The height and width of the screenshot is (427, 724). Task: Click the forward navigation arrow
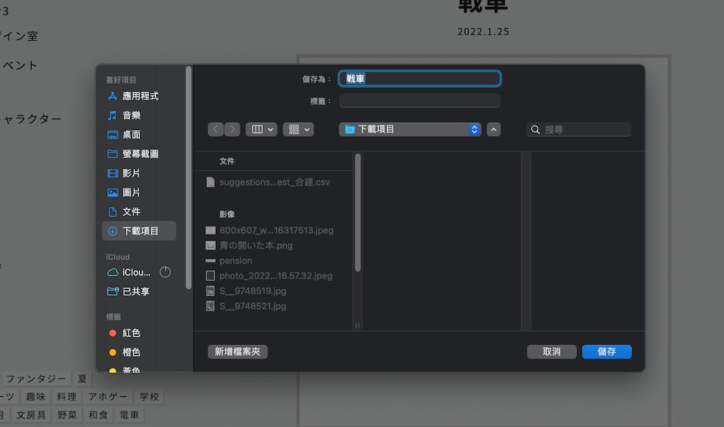(x=232, y=129)
